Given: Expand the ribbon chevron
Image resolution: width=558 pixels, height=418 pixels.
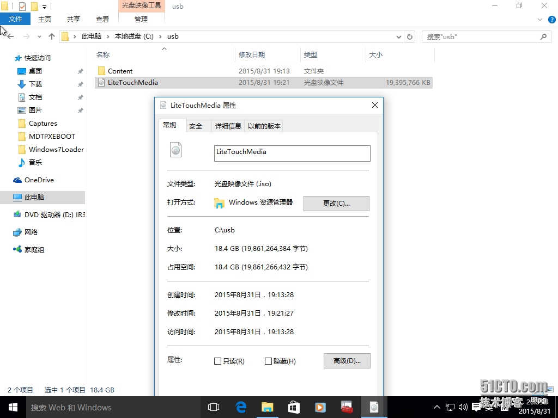Looking at the screenshot, I should pos(540,20).
